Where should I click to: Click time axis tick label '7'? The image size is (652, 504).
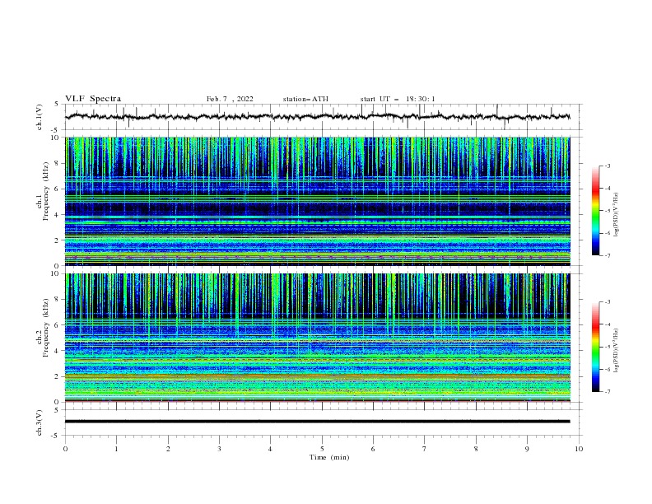425,449
